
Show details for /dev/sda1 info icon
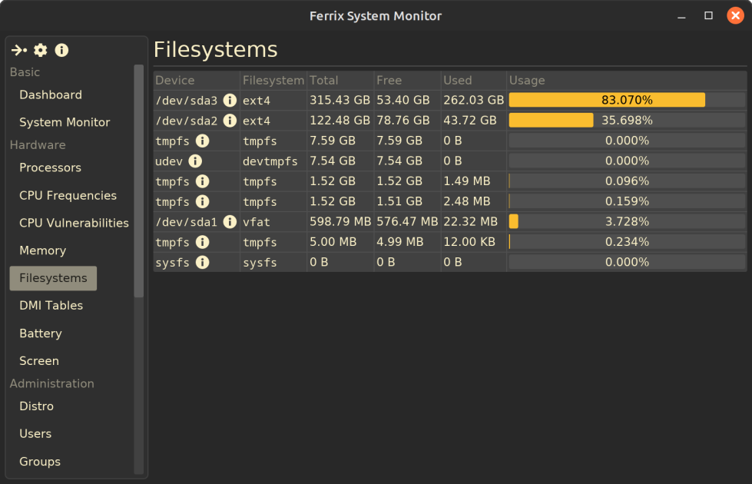230,221
